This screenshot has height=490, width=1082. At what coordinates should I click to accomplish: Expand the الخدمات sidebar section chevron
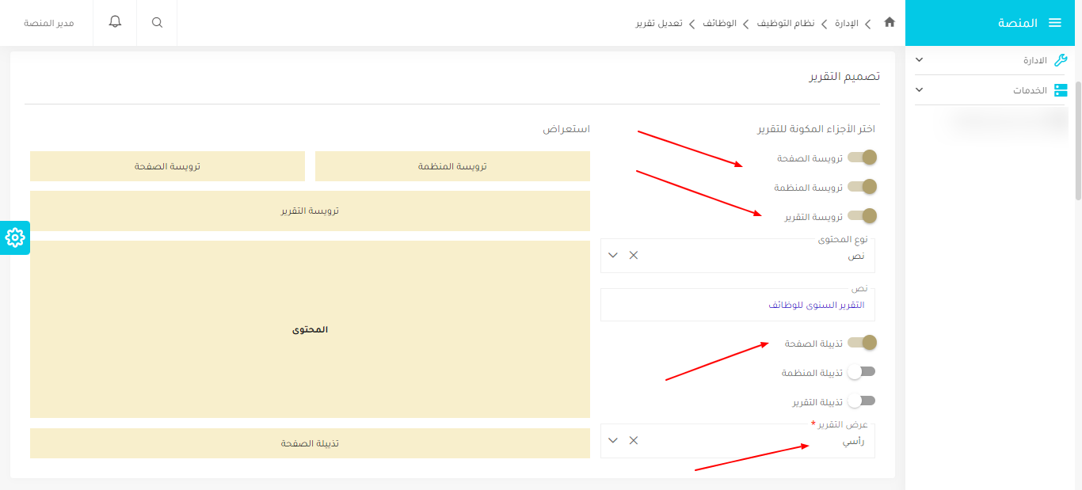919,90
